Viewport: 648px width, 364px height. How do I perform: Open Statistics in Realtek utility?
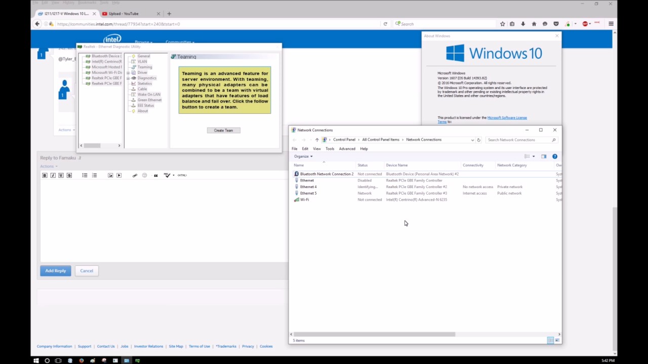click(x=145, y=83)
